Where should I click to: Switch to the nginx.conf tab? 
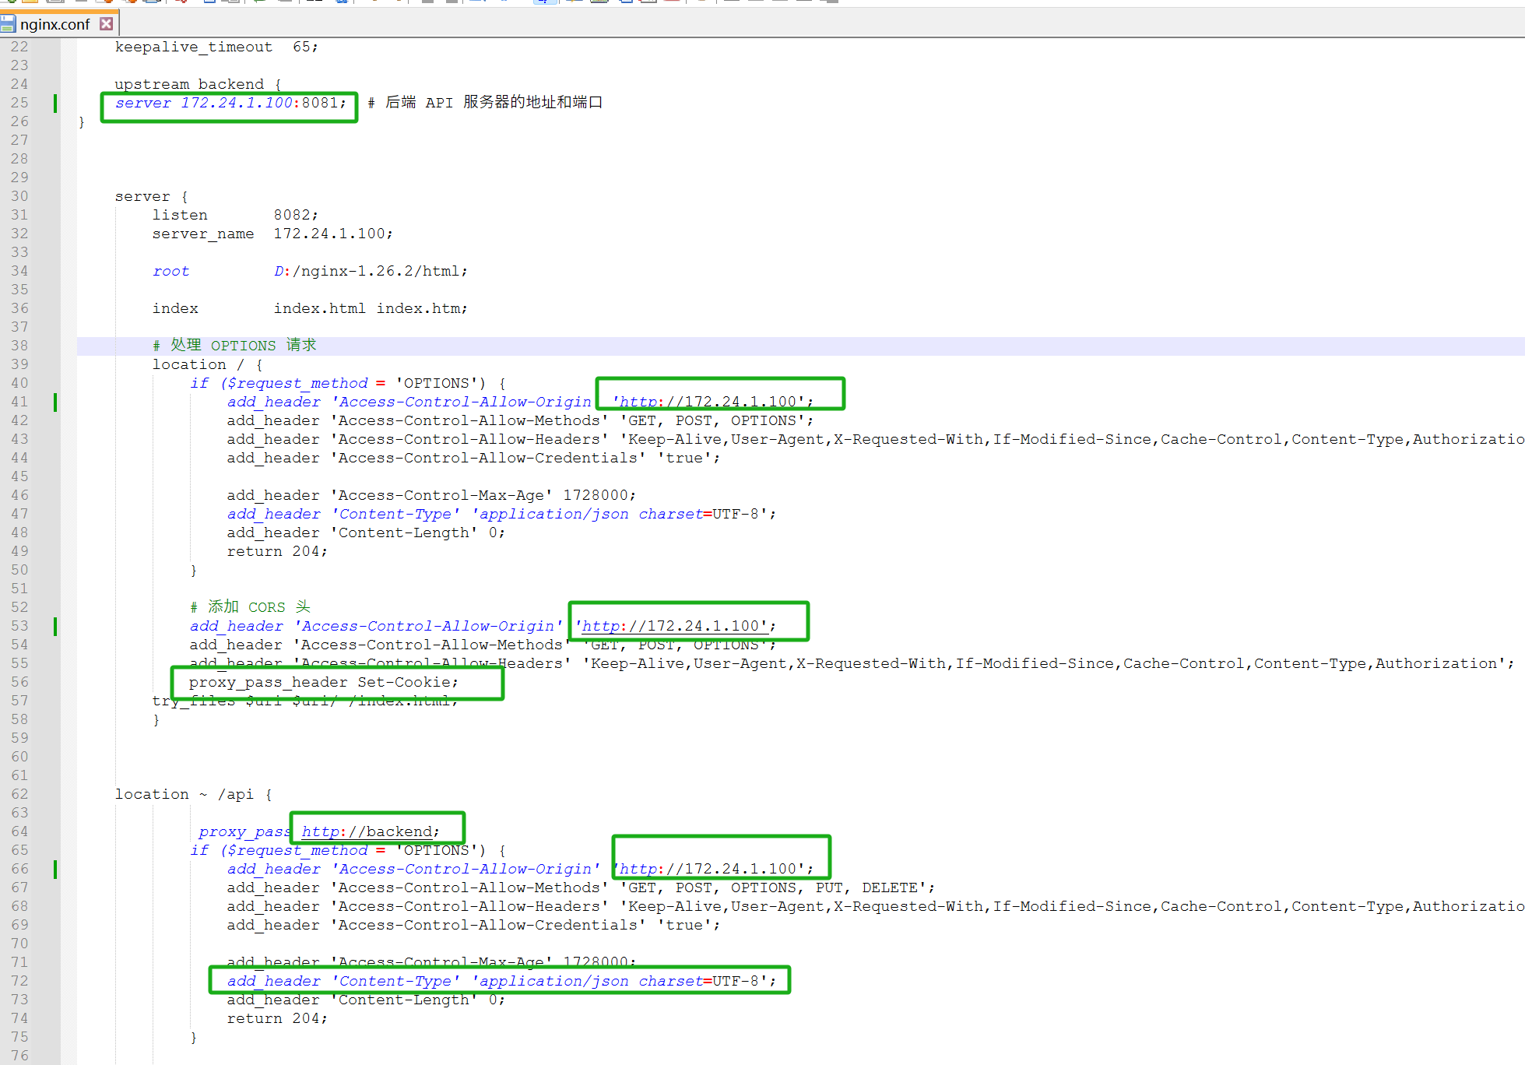tap(54, 24)
